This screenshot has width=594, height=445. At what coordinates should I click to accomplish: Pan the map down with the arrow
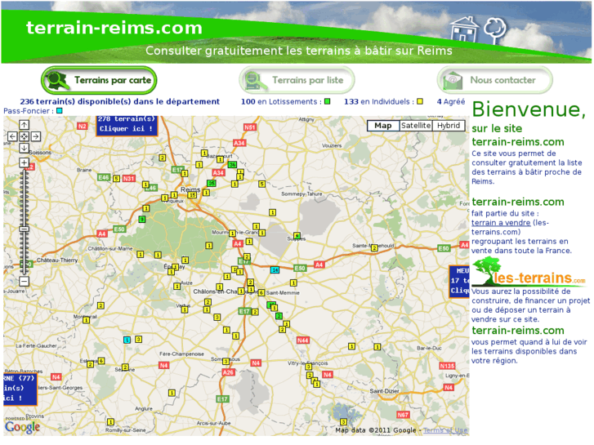pyautogui.click(x=24, y=148)
